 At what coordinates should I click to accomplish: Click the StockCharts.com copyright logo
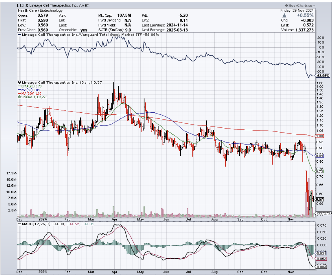tap(300, 5)
